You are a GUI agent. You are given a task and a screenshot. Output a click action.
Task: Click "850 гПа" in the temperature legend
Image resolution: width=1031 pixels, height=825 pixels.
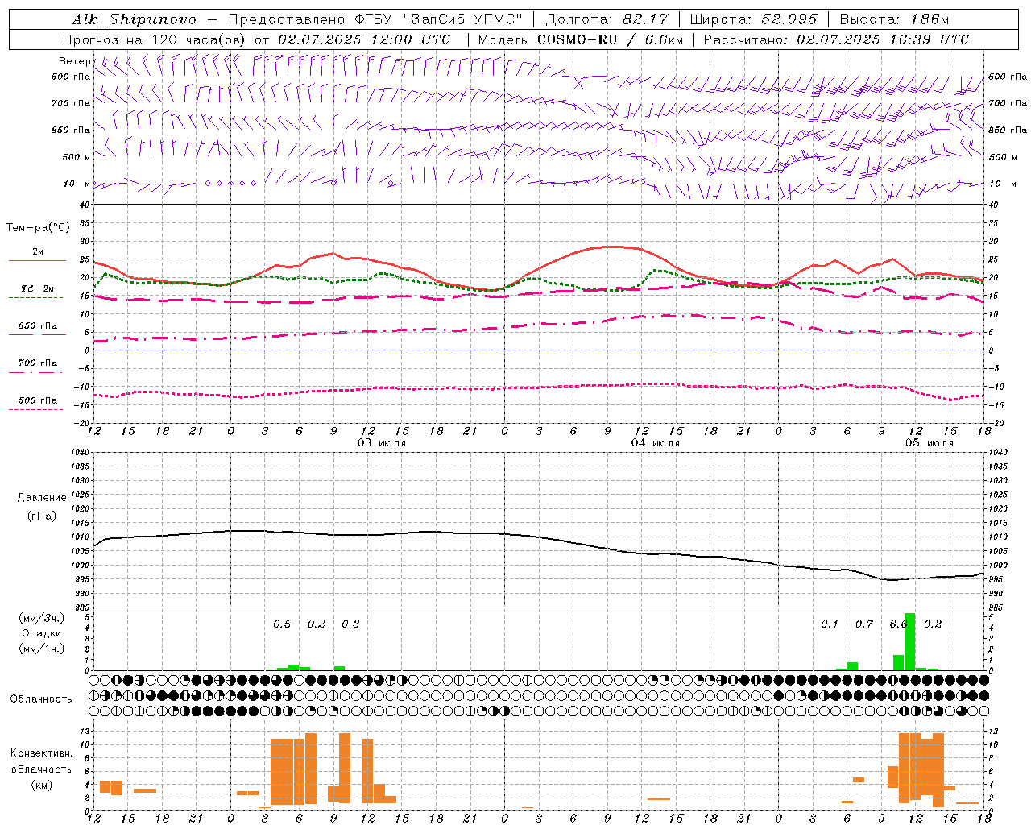(37, 326)
